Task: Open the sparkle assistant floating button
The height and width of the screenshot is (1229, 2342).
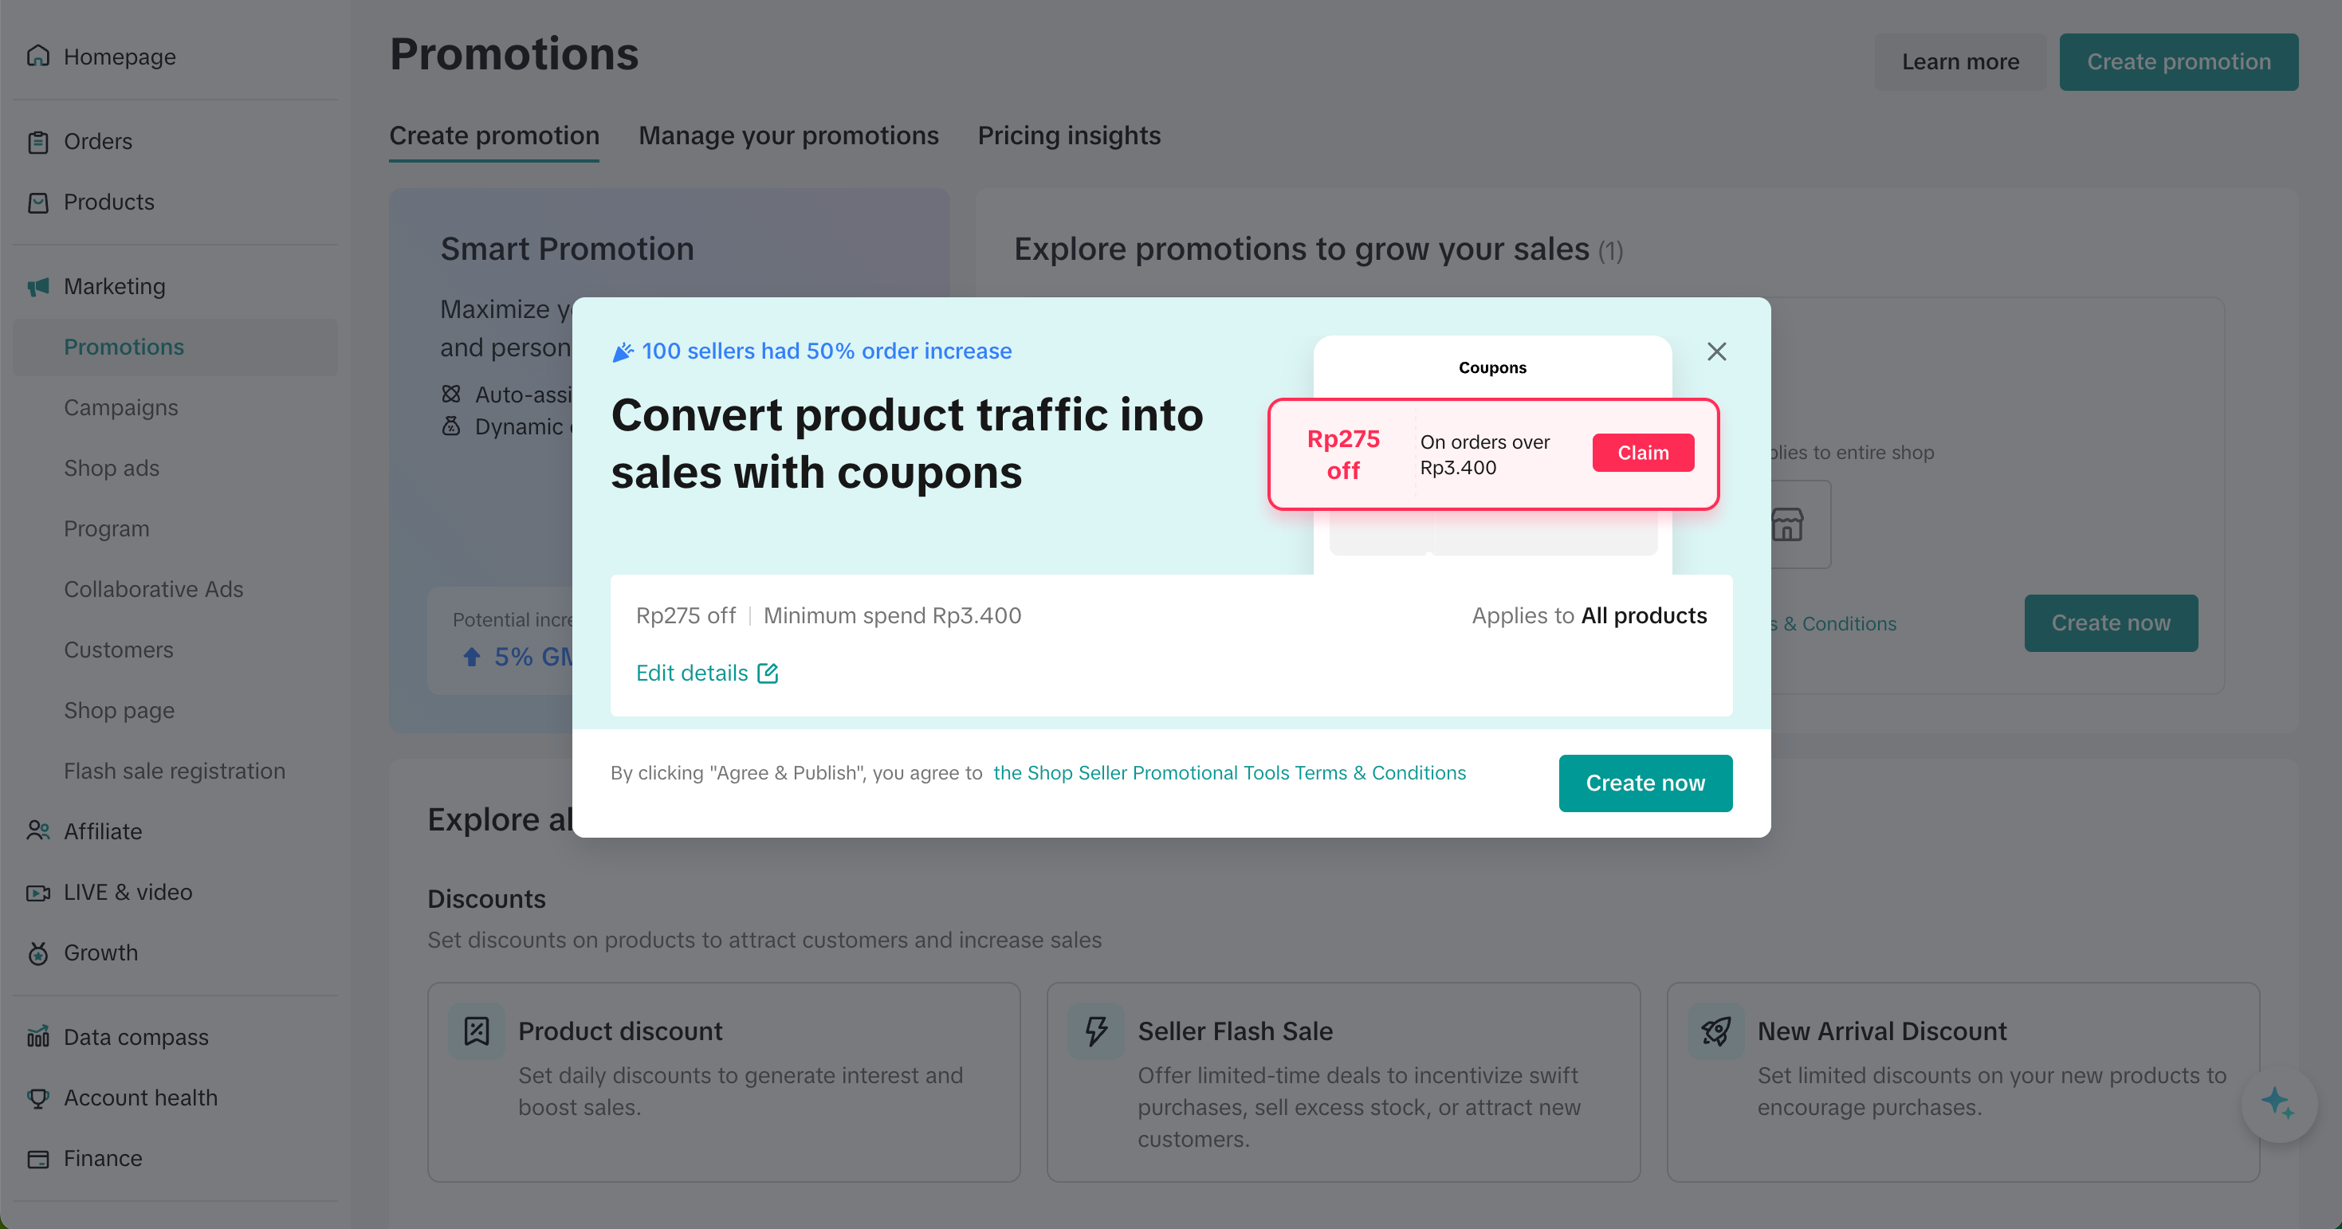Action: [x=2277, y=1104]
